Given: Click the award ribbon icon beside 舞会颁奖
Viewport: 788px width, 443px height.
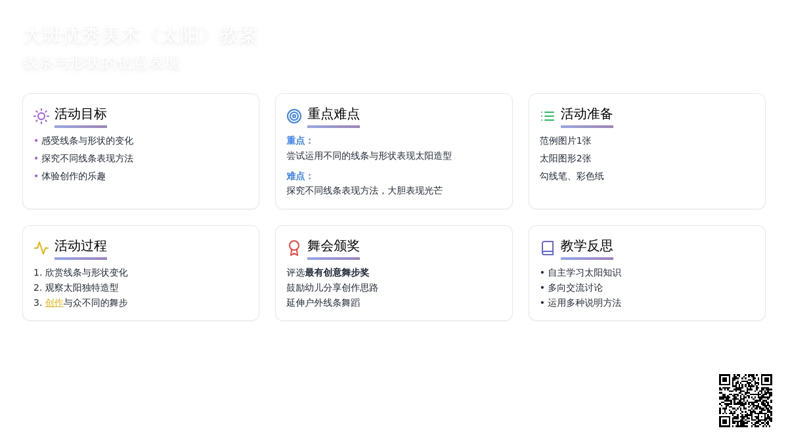Looking at the screenshot, I should 294,248.
